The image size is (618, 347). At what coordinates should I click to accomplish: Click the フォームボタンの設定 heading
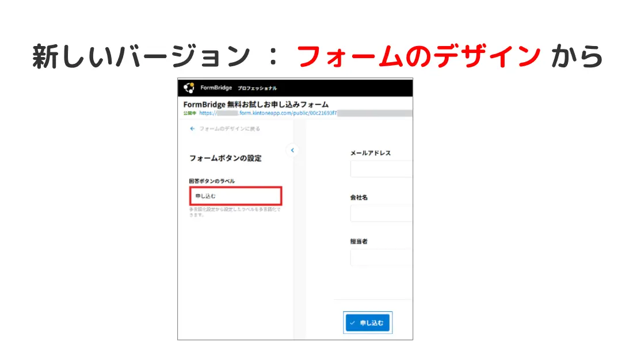tap(226, 158)
